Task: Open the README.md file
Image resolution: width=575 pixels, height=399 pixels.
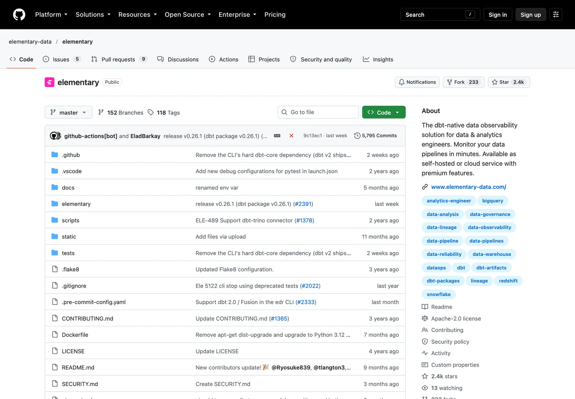Action: [78, 368]
